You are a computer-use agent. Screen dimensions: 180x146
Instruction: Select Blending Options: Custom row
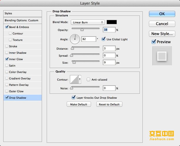click(x=23, y=20)
